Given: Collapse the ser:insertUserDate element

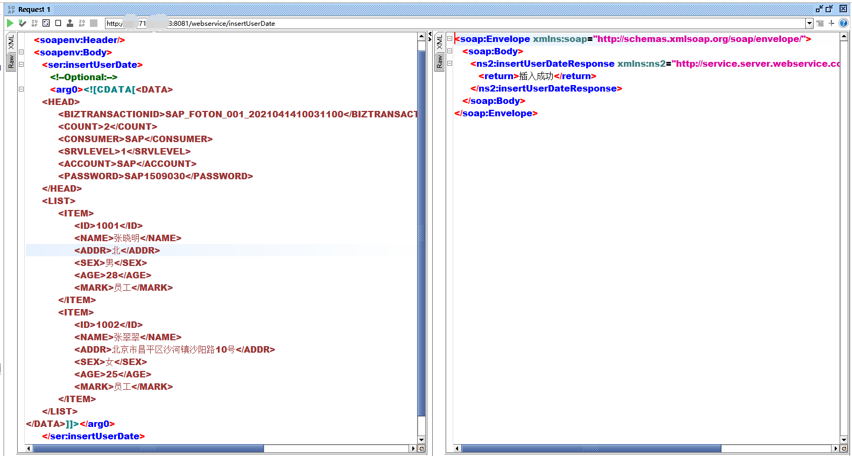Looking at the screenshot, I should [22, 65].
